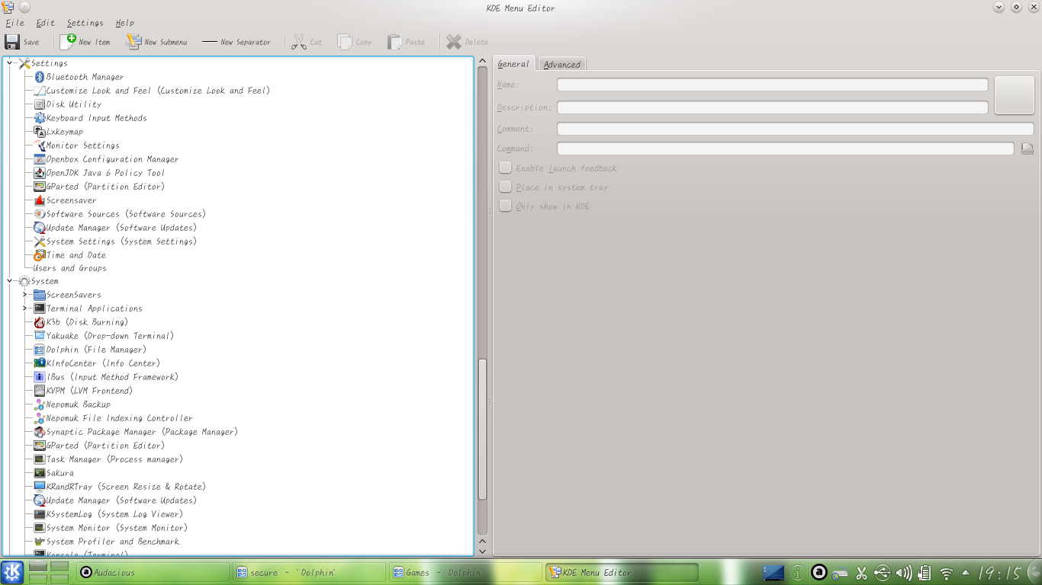Image resolution: width=1042 pixels, height=585 pixels.
Task: Toggle Place in system tray checkbox
Action: point(505,187)
